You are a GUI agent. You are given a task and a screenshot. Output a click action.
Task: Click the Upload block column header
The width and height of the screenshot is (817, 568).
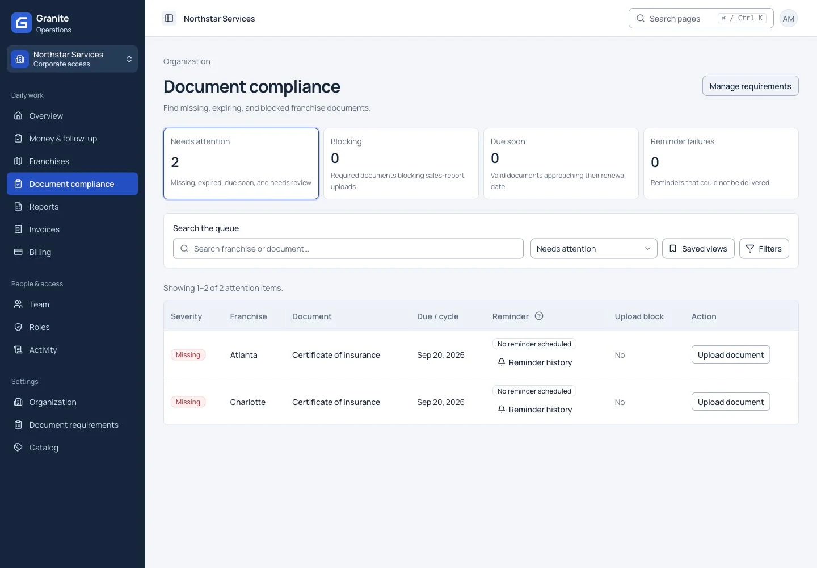639,316
